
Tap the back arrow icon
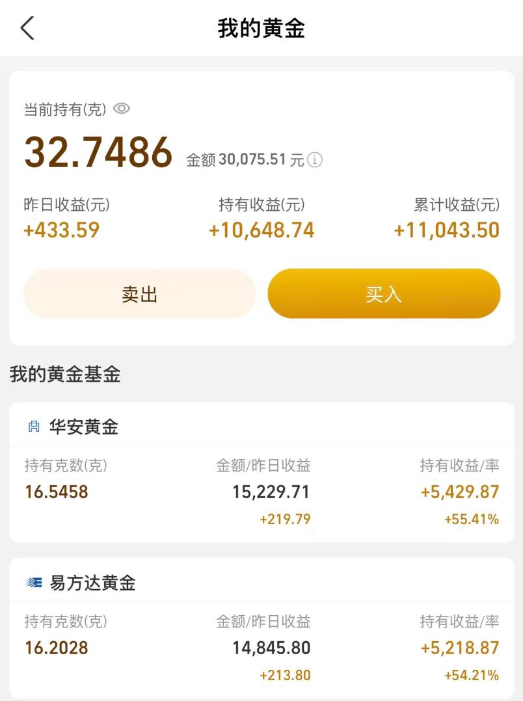[27, 29]
